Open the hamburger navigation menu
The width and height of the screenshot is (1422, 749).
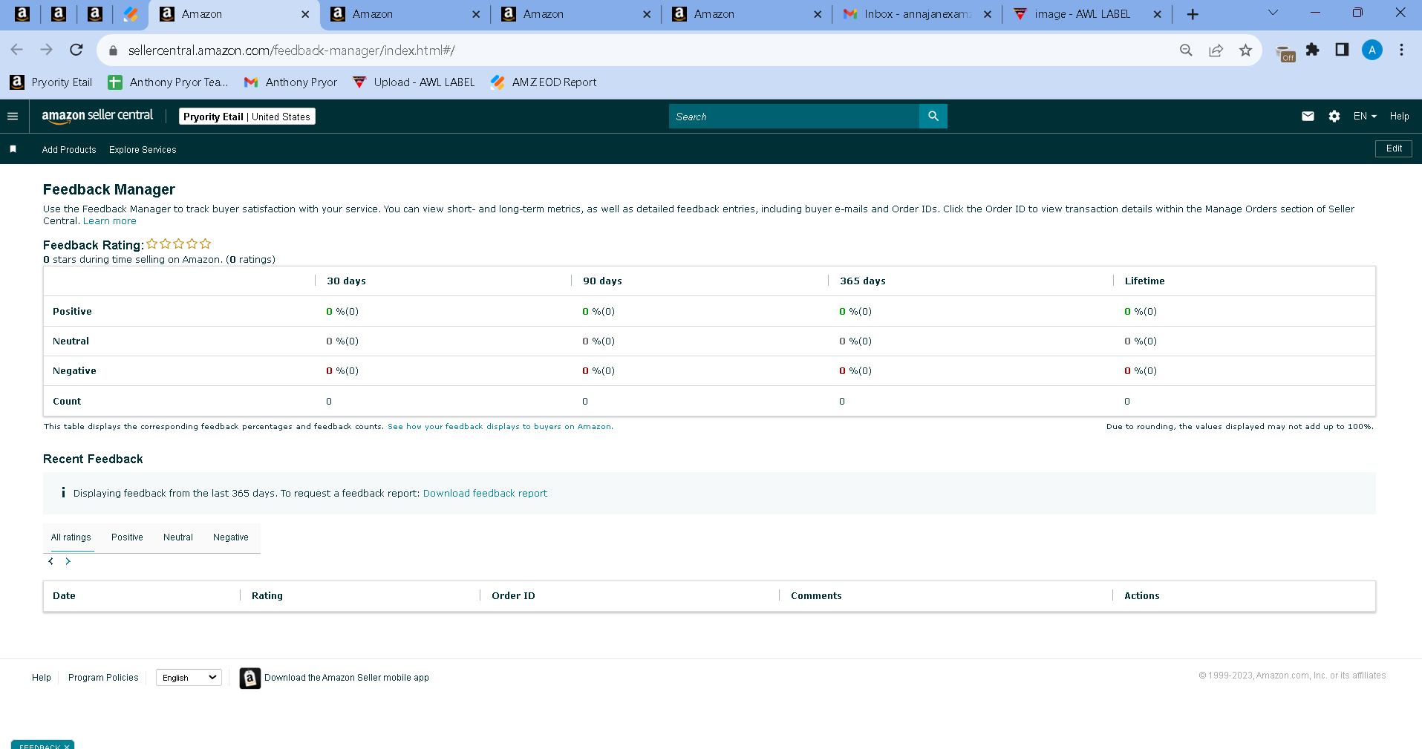tap(13, 117)
